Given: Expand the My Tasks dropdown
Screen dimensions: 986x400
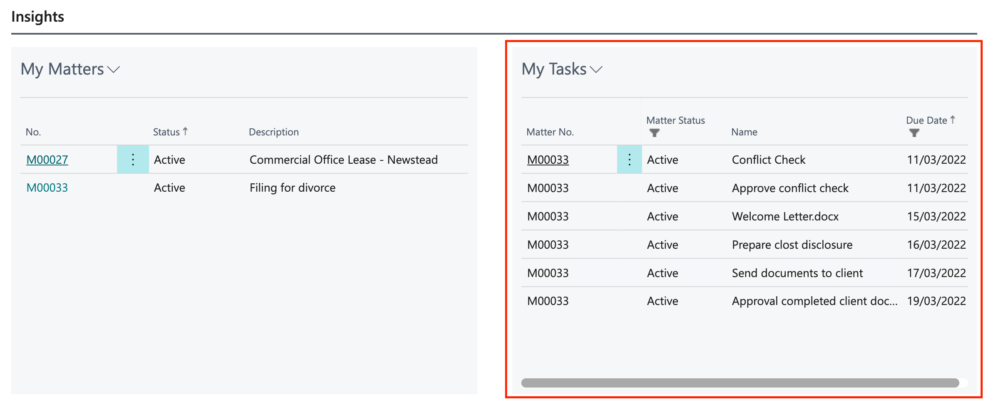Looking at the screenshot, I should pyautogui.click(x=596, y=70).
